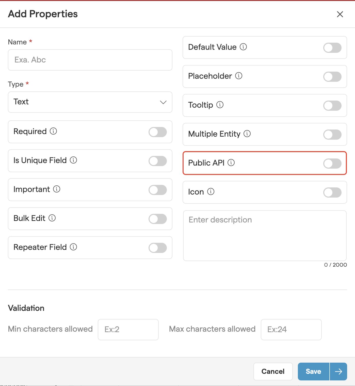Click the Public API info icon
This screenshot has height=386, width=355.
click(231, 163)
